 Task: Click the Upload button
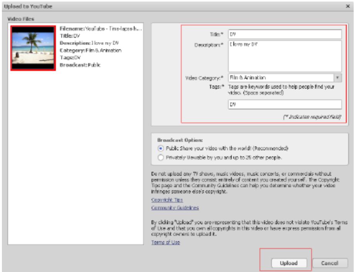point(289,263)
